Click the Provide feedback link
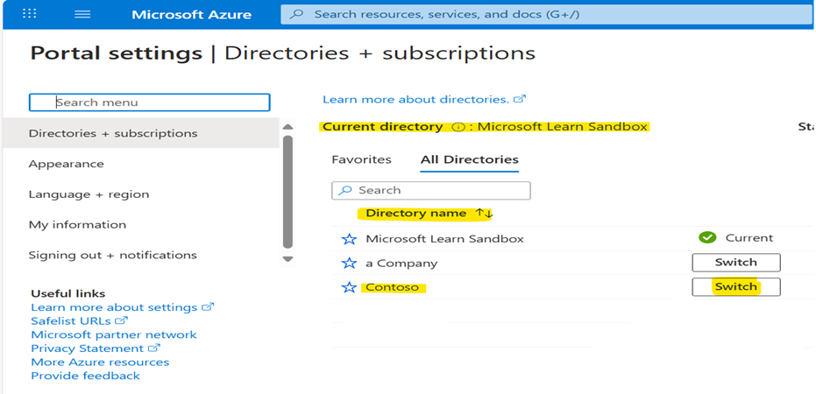Viewport: 816px width, 394px height. tap(85, 376)
